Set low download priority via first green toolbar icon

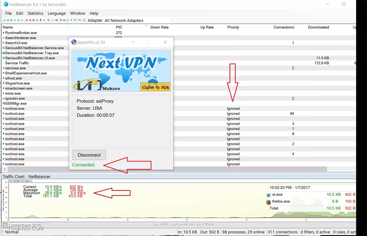click(x=4, y=20)
